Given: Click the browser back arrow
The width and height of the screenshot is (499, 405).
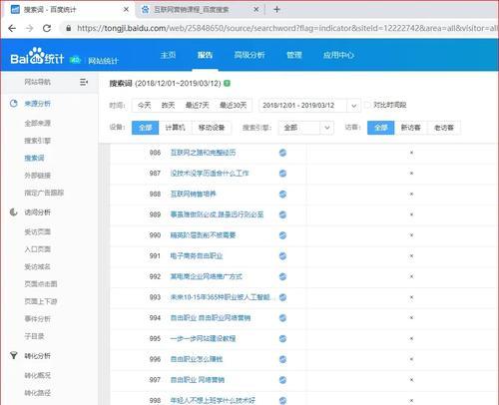Looking at the screenshot, I should (x=12, y=28).
